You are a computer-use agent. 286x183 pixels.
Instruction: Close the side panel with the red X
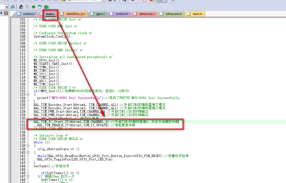point(6,13)
